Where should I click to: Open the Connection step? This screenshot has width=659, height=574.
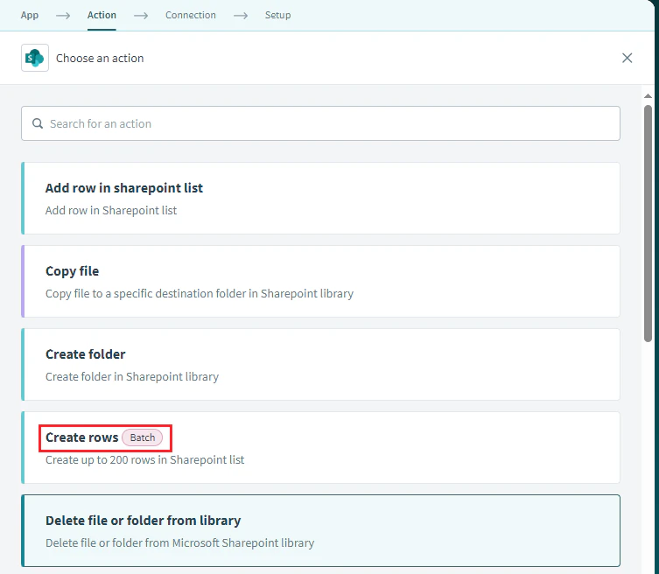191,15
